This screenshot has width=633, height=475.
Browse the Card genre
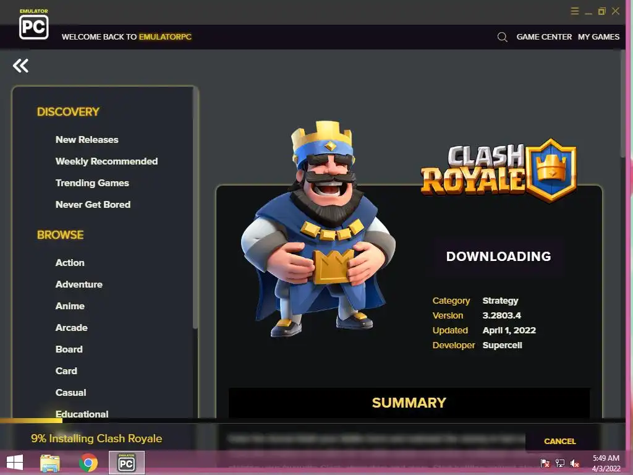66,371
